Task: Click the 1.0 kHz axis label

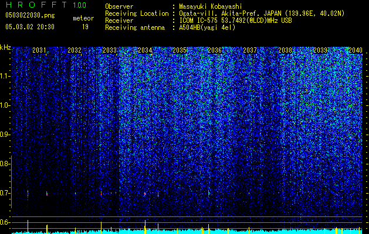Action: click(x=5, y=105)
